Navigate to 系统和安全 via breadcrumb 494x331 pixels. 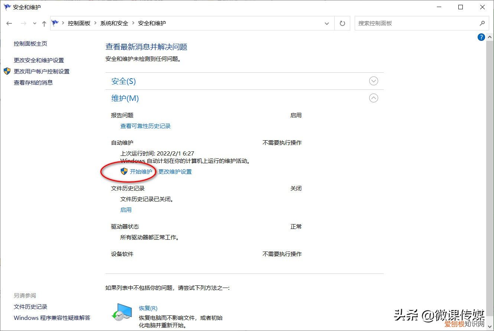click(x=114, y=23)
